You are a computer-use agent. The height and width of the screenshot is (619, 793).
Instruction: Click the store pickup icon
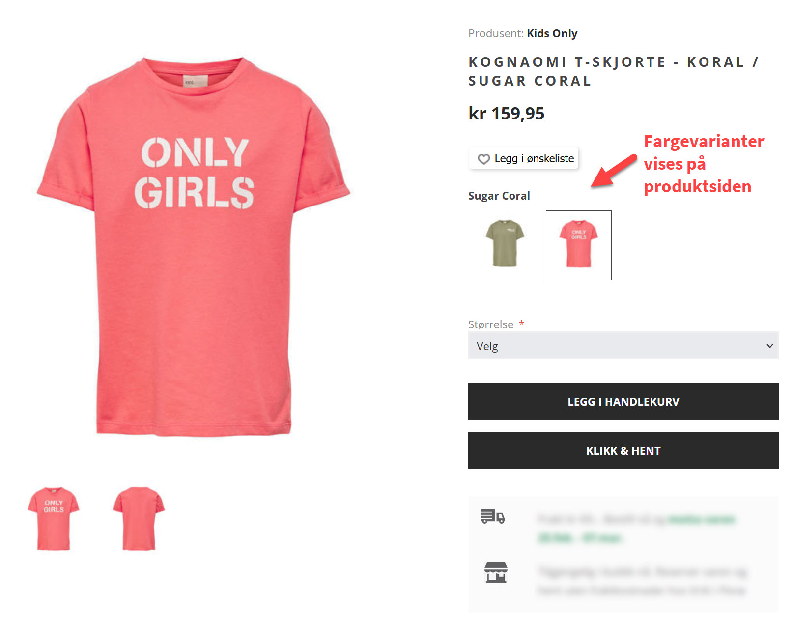point(496,572)
